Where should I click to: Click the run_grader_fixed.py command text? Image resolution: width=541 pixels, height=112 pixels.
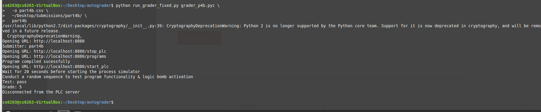156,5
